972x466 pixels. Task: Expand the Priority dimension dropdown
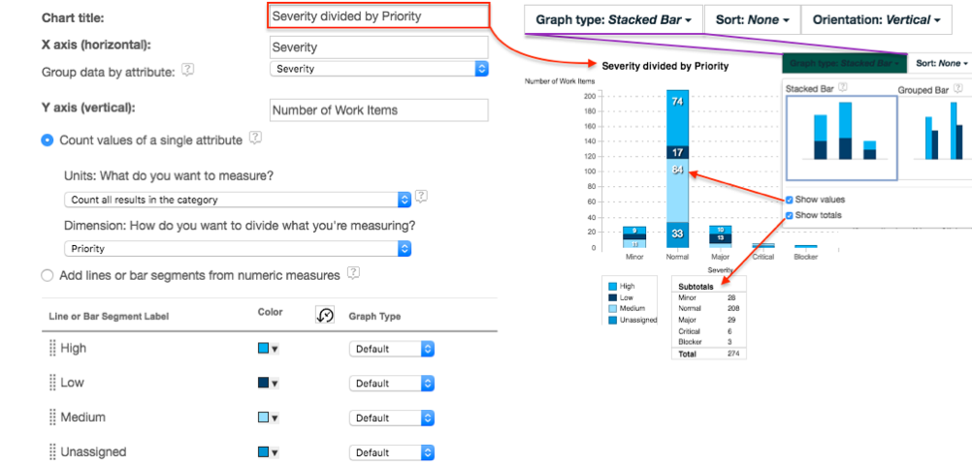(x=238, y=249)
